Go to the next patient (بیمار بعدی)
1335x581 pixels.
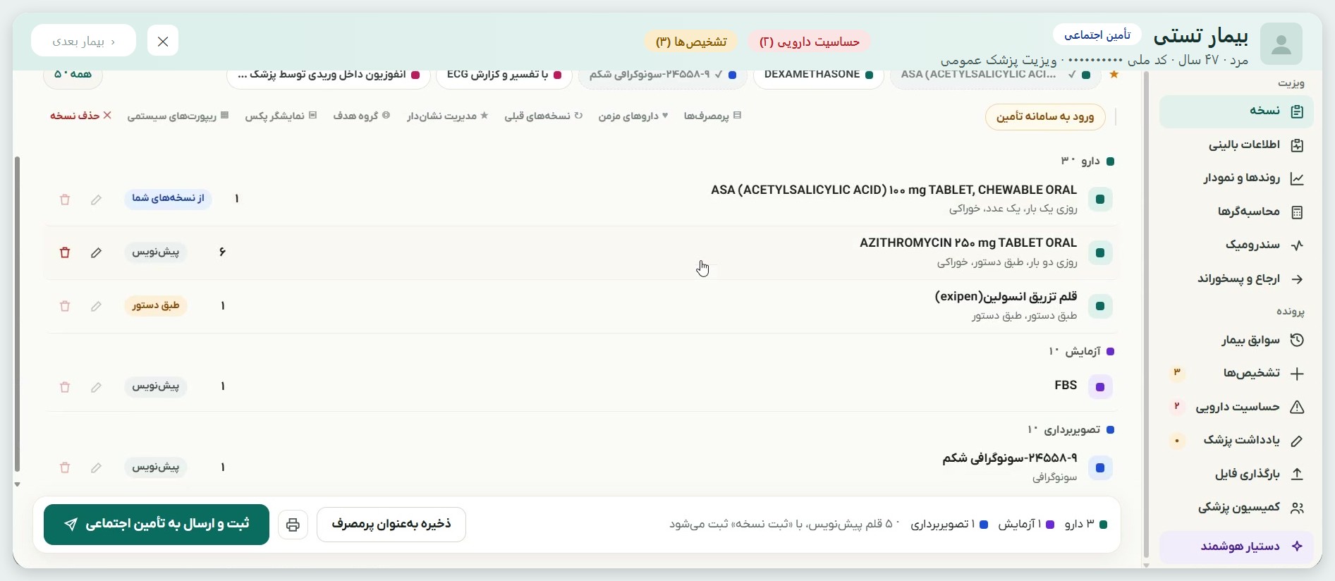(x=84, y=41)
